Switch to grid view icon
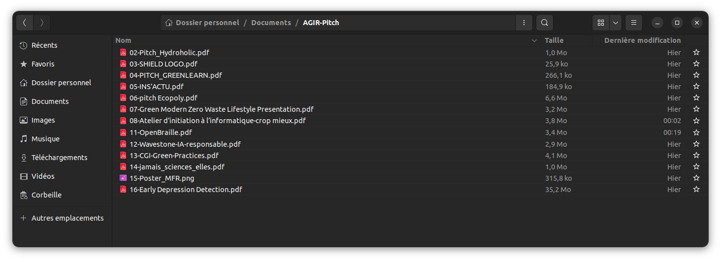The width and height of the screenshot is (721, 261). [x=601, y=23]
